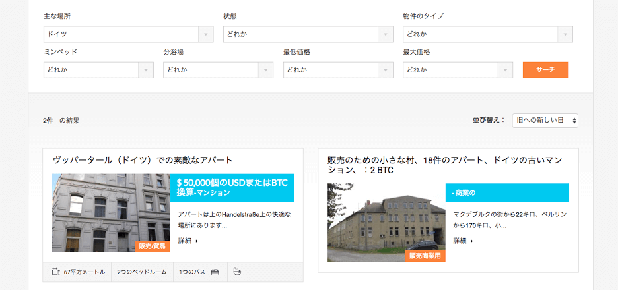Click the arrow icon next to first 詳細
The width and height of the screenshot is (618, 290).
(196, 241)
